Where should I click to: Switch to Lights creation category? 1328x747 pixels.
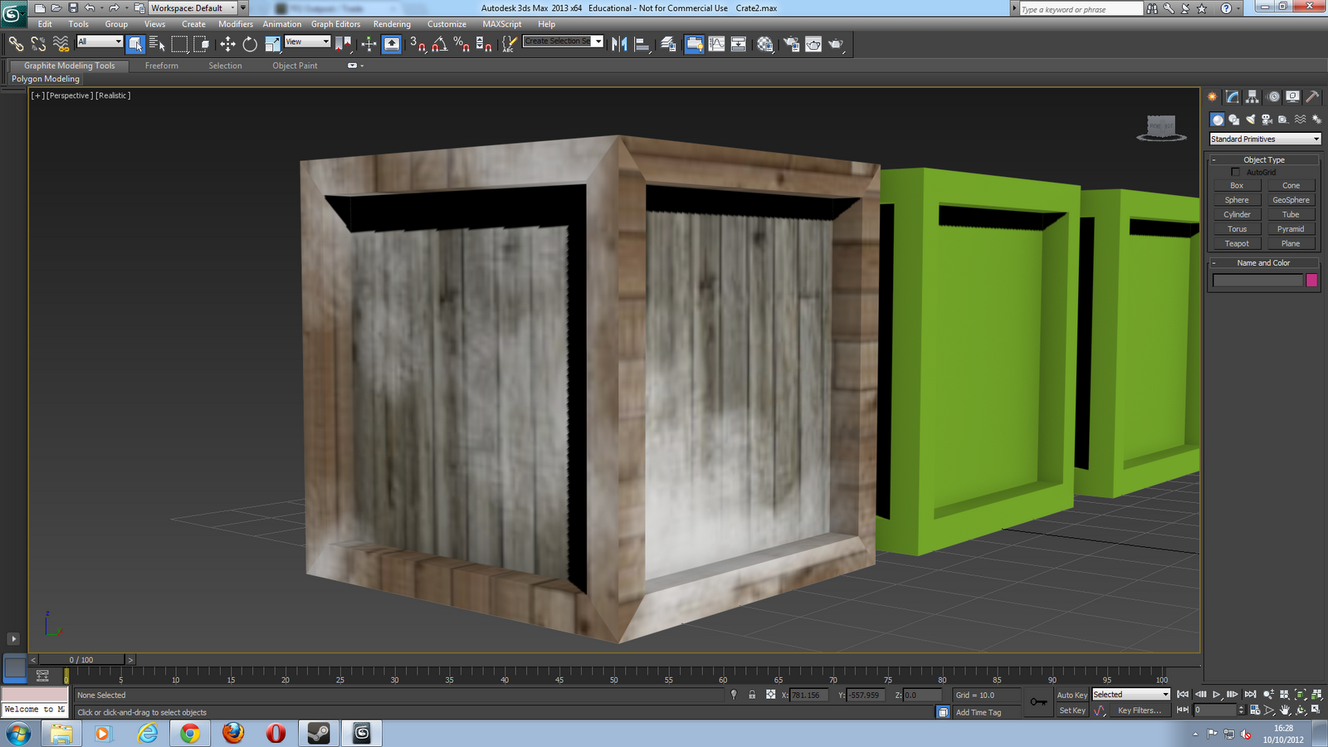point(1251,120)
